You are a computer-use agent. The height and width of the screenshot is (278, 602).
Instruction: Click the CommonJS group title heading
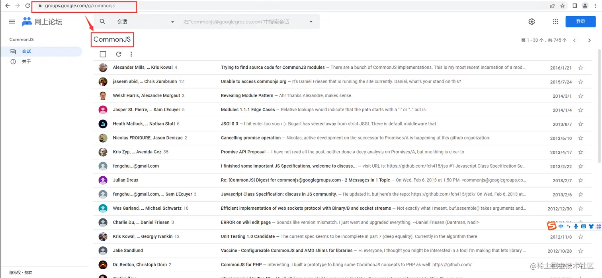coord(112,39)
